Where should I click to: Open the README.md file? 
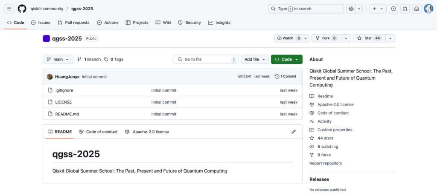pyautogui.click(x=67, y=114)
